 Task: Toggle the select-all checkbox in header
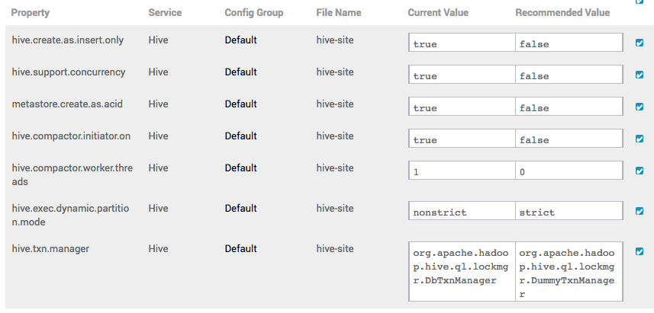(x=640, y=2)
